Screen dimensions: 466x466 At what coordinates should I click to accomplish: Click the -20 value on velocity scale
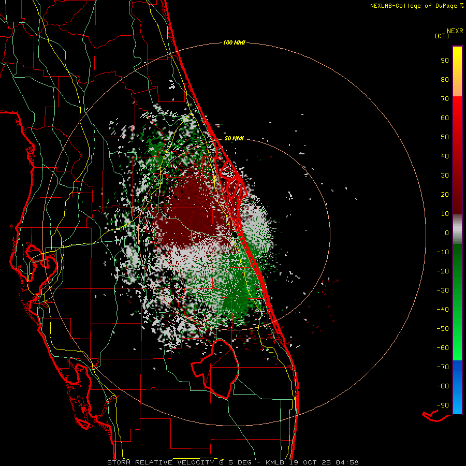pos(443,271)
